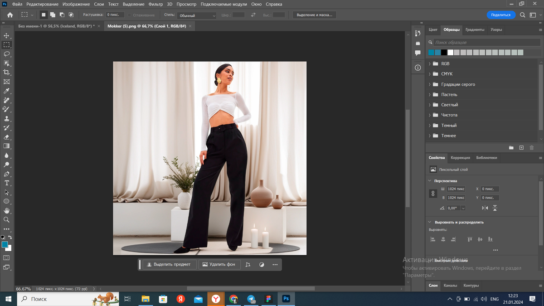Toggle width-height link constraint
544x306 pixels.
(x=433, y=193)
